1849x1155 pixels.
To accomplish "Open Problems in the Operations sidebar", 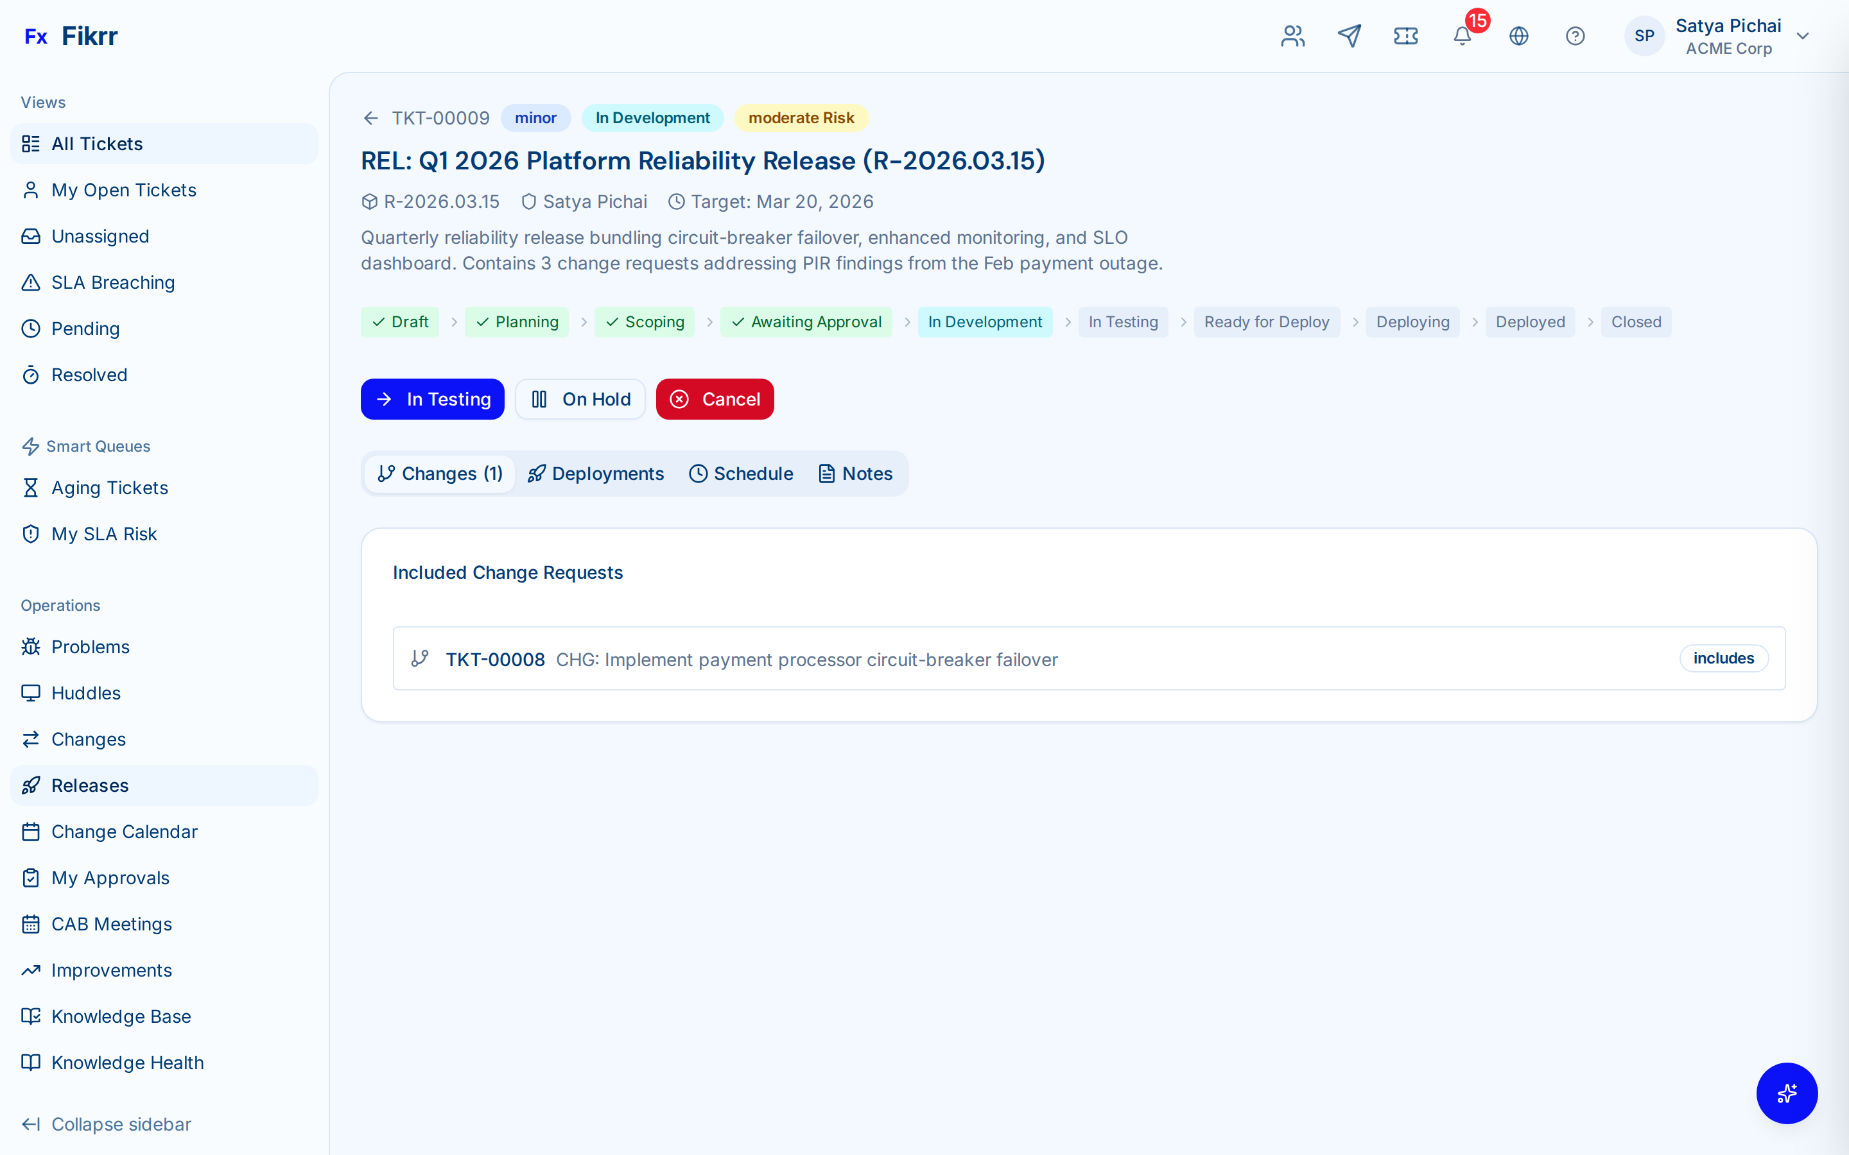I will [90, 646].
